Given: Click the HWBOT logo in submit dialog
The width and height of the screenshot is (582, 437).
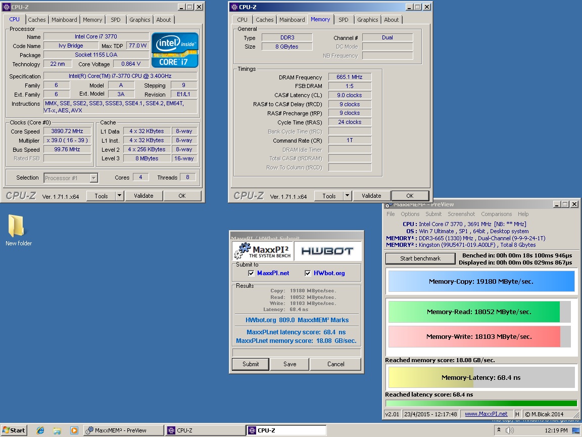Looking at the screenshot, I should coord(327,251).
